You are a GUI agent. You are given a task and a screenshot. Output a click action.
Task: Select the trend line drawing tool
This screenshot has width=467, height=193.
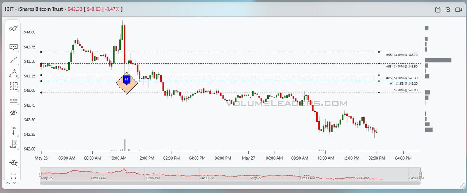[14, 60]
